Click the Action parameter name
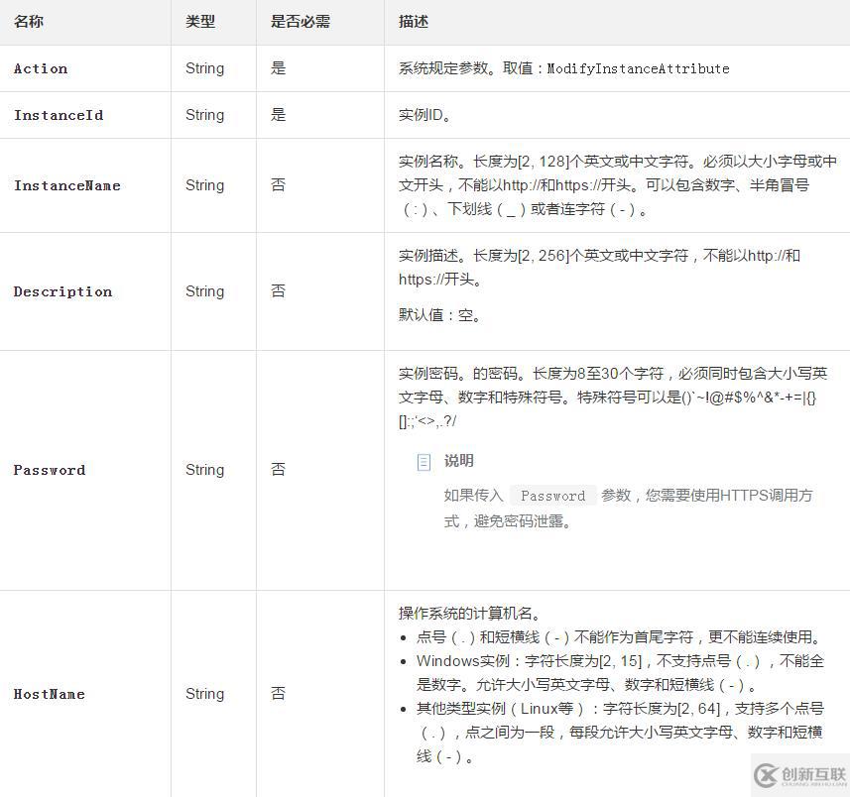 pyautogui.click(x=41, y=68)
